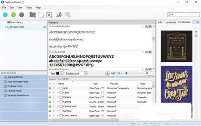This screenshot has width=201, height=126.
Task: Click the green temporary activation circle
Action: pos(13,15)
